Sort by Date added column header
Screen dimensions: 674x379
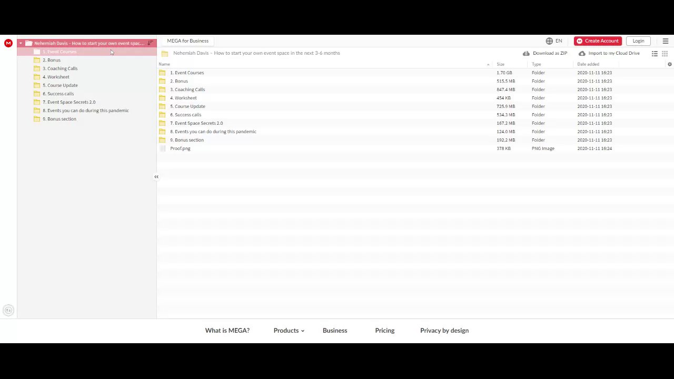point(588,64)
